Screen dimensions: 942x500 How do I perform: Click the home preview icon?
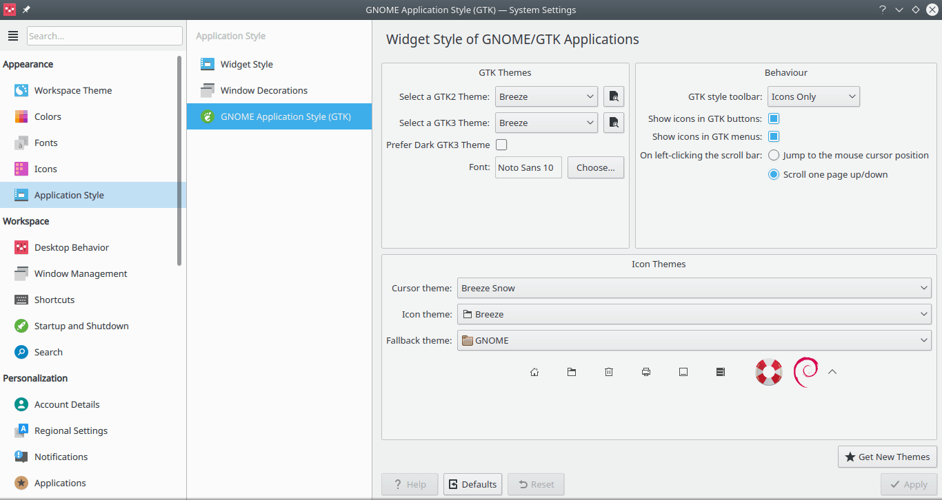534,372
